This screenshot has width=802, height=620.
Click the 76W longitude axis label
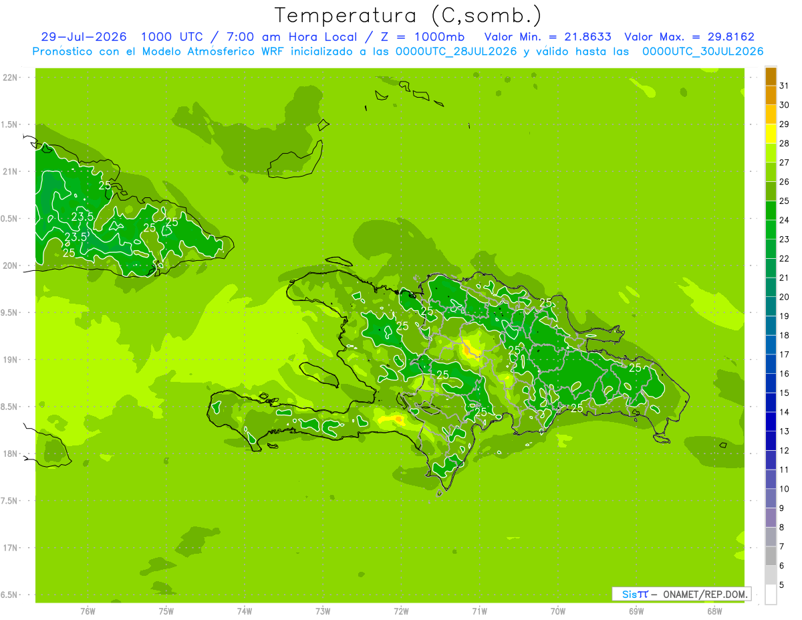(88, 611)
